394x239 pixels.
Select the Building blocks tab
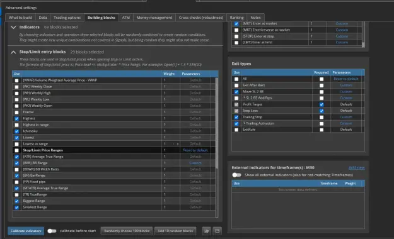(x=101, y=18)
